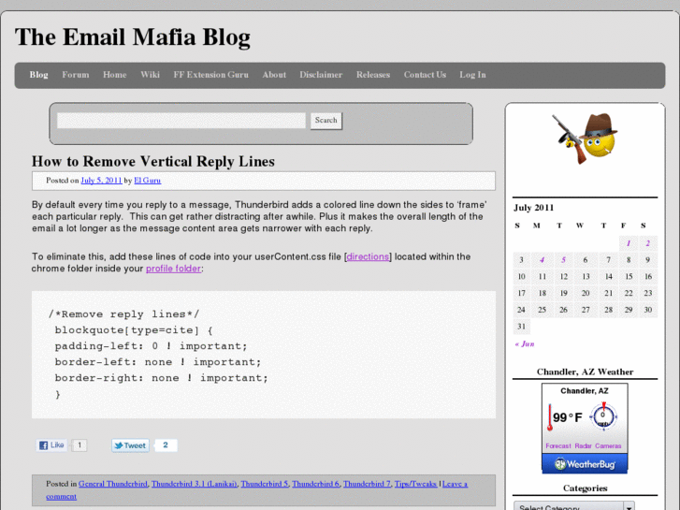Click The Email Mafia Blog title
The height and width of the screenshot is (510, 680).
coord(132,36)
